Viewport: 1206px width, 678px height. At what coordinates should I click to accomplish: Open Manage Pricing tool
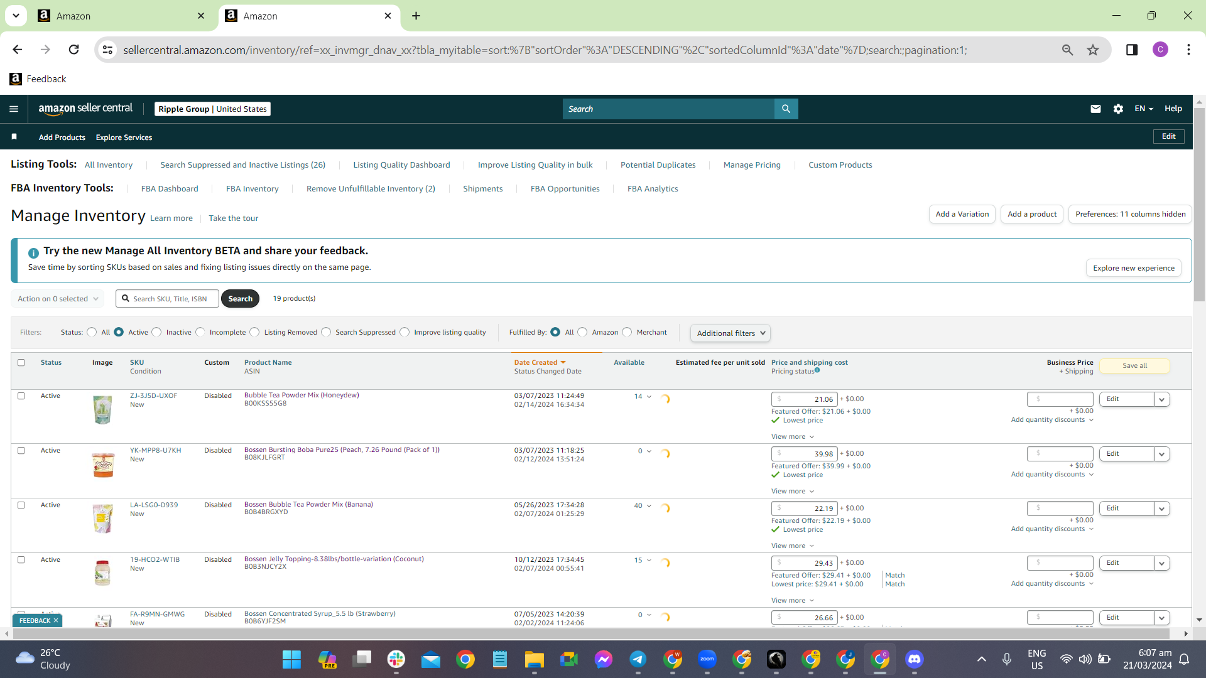[x=752, y=165]
